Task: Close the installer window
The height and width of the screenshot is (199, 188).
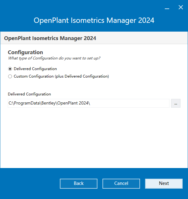Action: tap(180, 7)
